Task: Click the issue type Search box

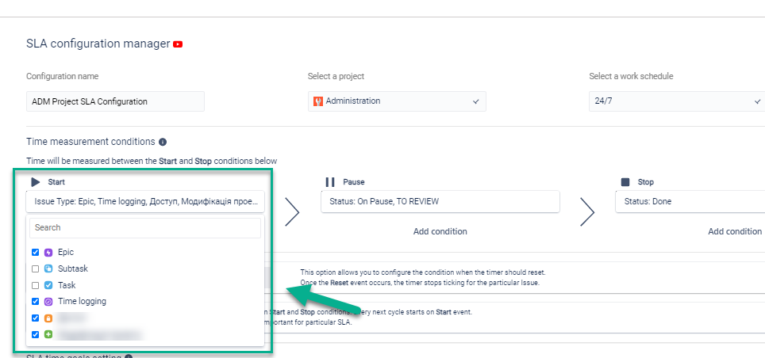Action: pyautogui.click(x=145, y=227)
